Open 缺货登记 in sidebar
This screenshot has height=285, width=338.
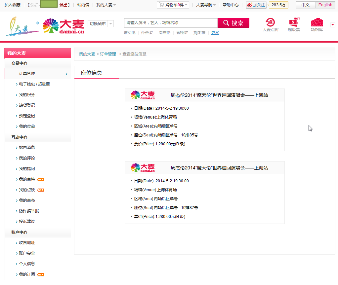pos(27,105)
